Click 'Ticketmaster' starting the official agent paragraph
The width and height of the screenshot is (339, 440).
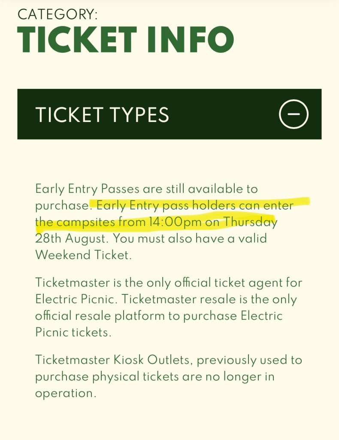point(73,282)
